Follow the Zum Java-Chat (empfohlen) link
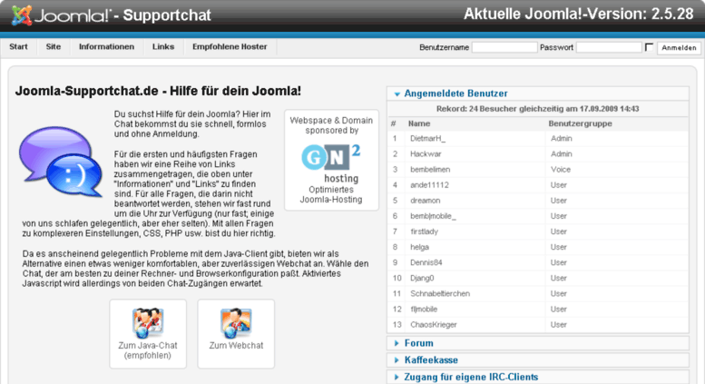The image size is (705, 384). pyautogui.click(x=148, y=350)
